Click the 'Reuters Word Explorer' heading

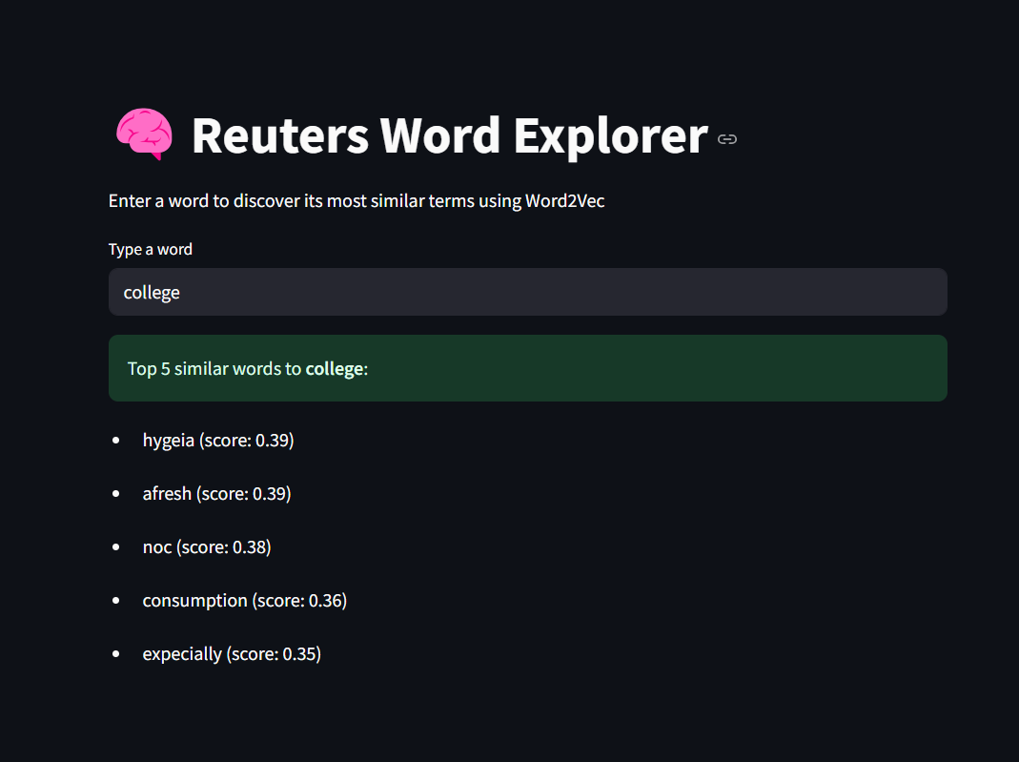pos(450,135)
